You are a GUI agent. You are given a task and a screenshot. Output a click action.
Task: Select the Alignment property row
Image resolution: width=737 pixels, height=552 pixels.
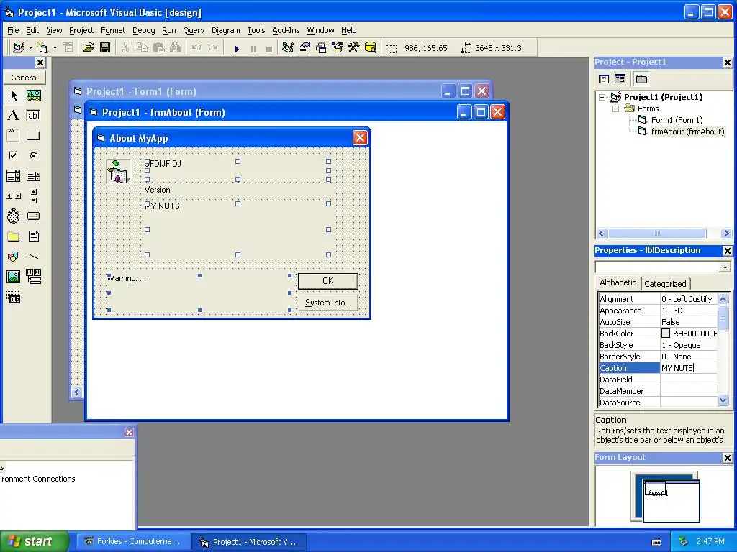tap(658, 299)
